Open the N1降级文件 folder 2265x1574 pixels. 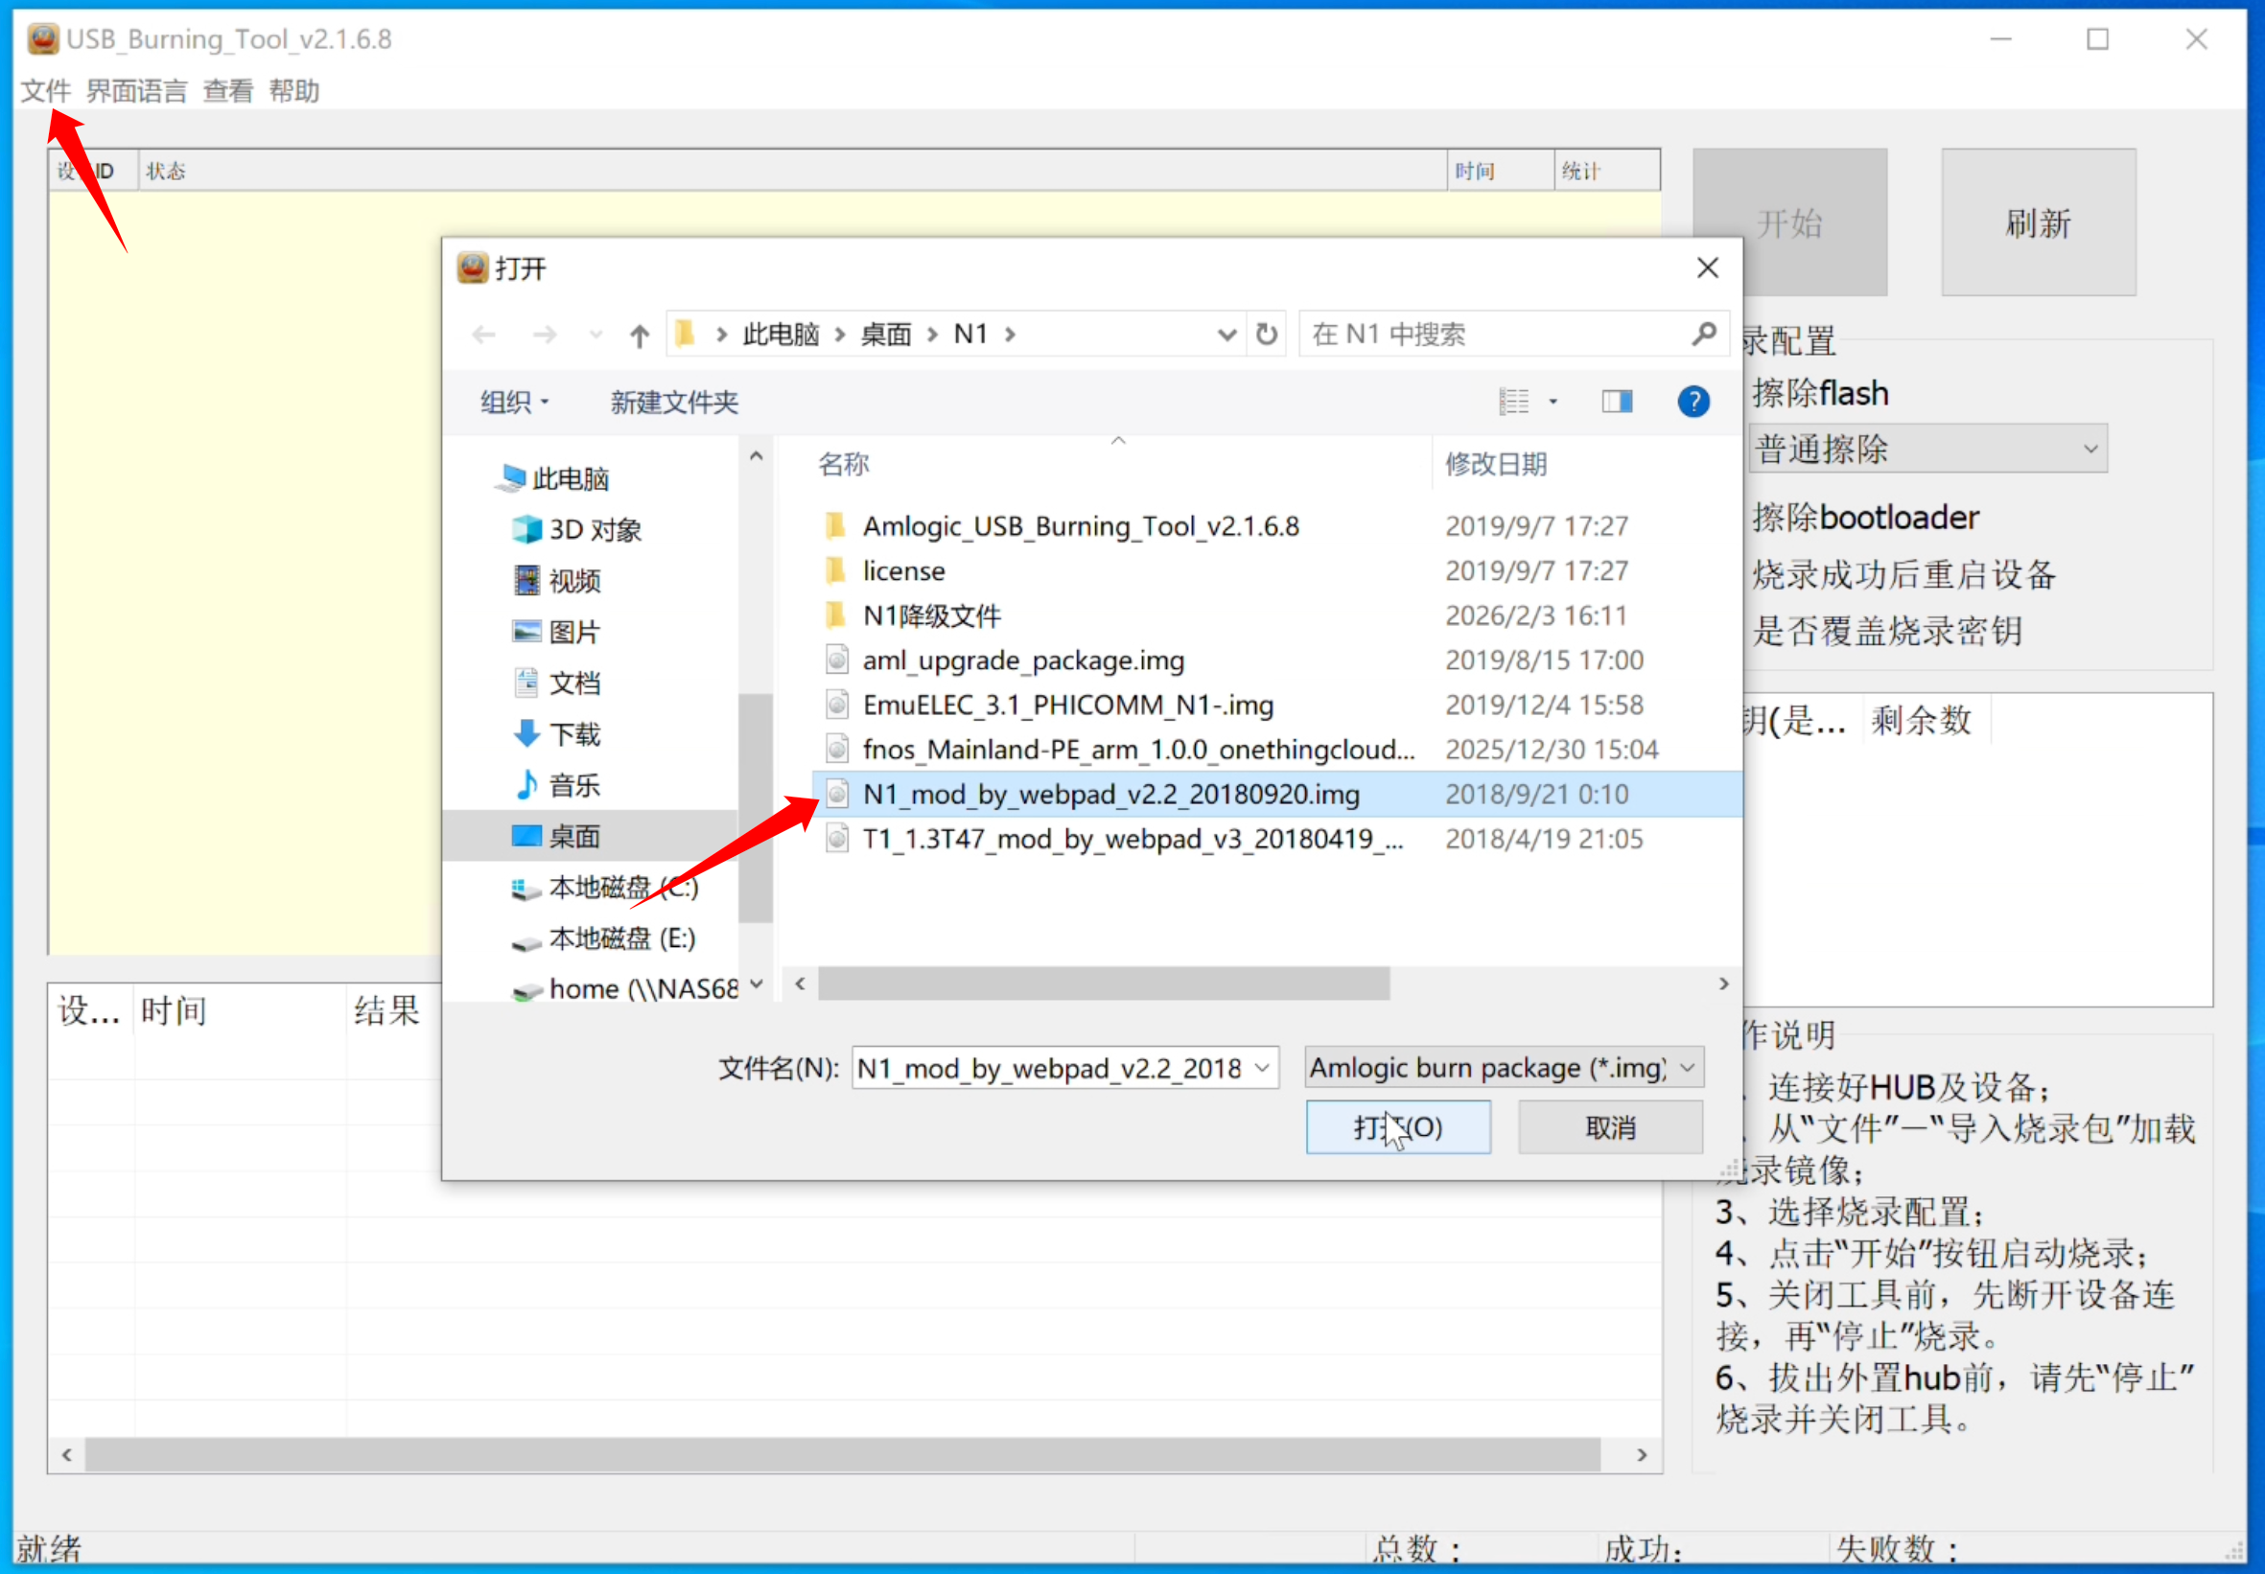pos(930,615)
